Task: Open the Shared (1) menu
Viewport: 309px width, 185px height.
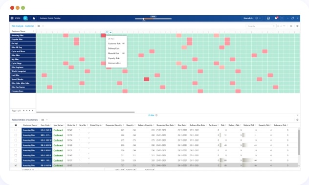Action: (x=248, y=18)
